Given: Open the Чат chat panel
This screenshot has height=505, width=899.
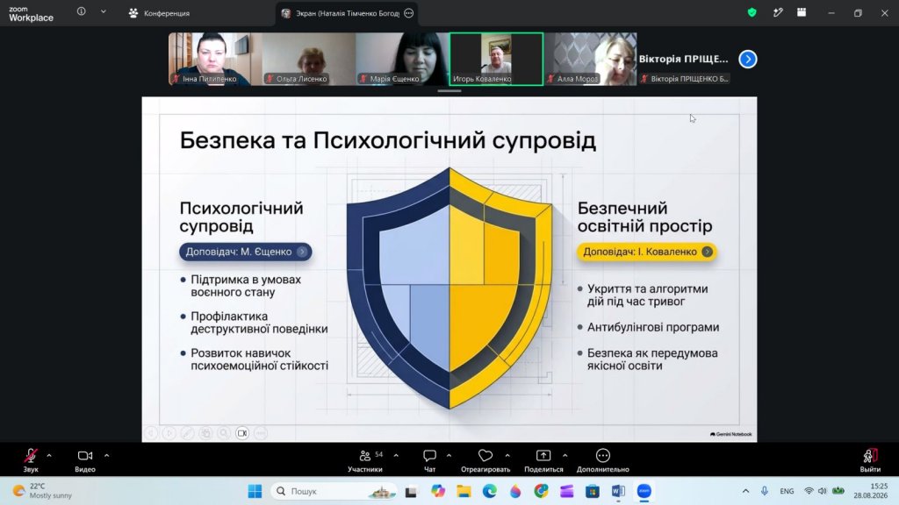Looking at the screenshot, I should click(429, 459).
